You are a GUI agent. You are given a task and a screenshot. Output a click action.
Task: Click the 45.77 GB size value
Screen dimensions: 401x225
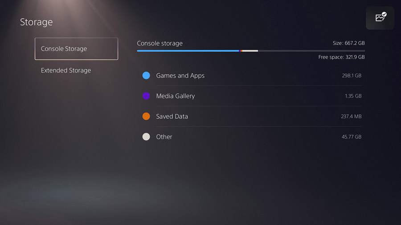click(x=352, y=137)
